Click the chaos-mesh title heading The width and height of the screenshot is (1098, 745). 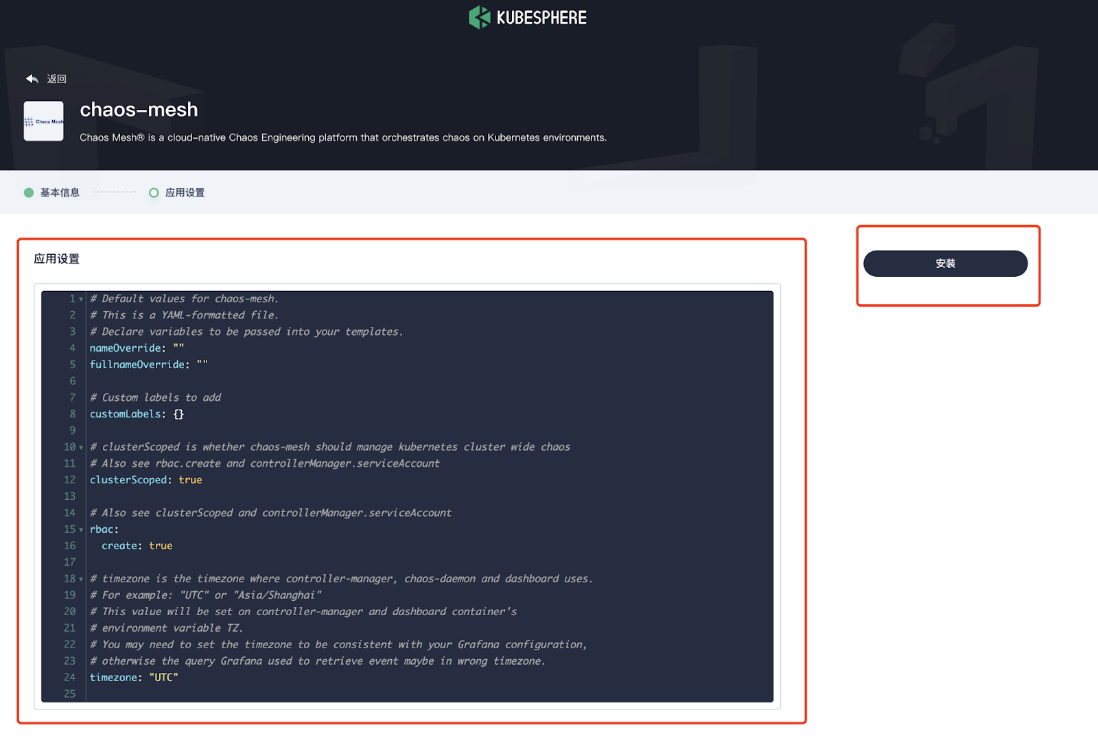[139, 110]
